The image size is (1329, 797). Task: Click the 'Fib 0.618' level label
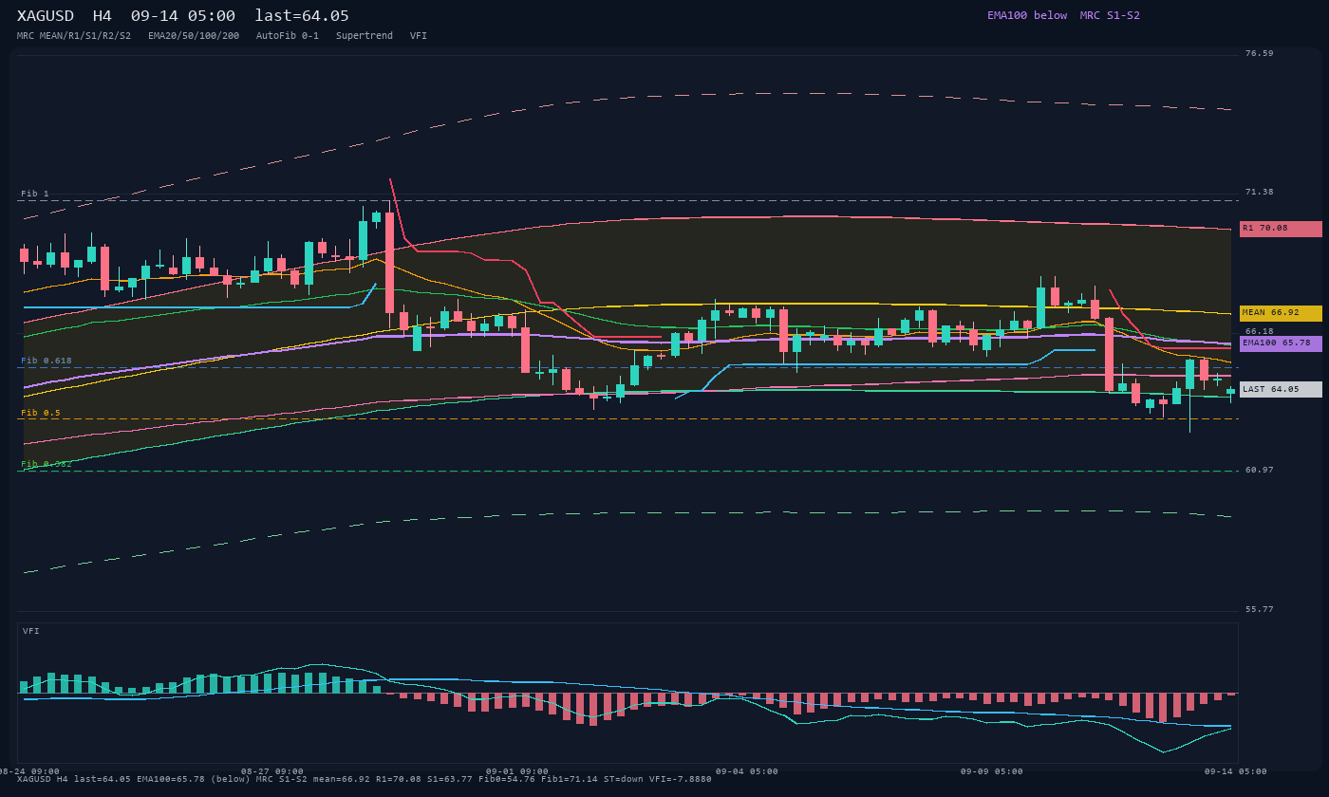pyautogui.click(x=47, y=361)
